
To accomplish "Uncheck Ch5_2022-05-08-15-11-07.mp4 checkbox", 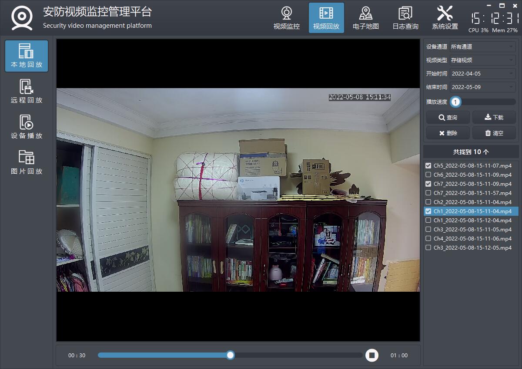I will point(428,166).
